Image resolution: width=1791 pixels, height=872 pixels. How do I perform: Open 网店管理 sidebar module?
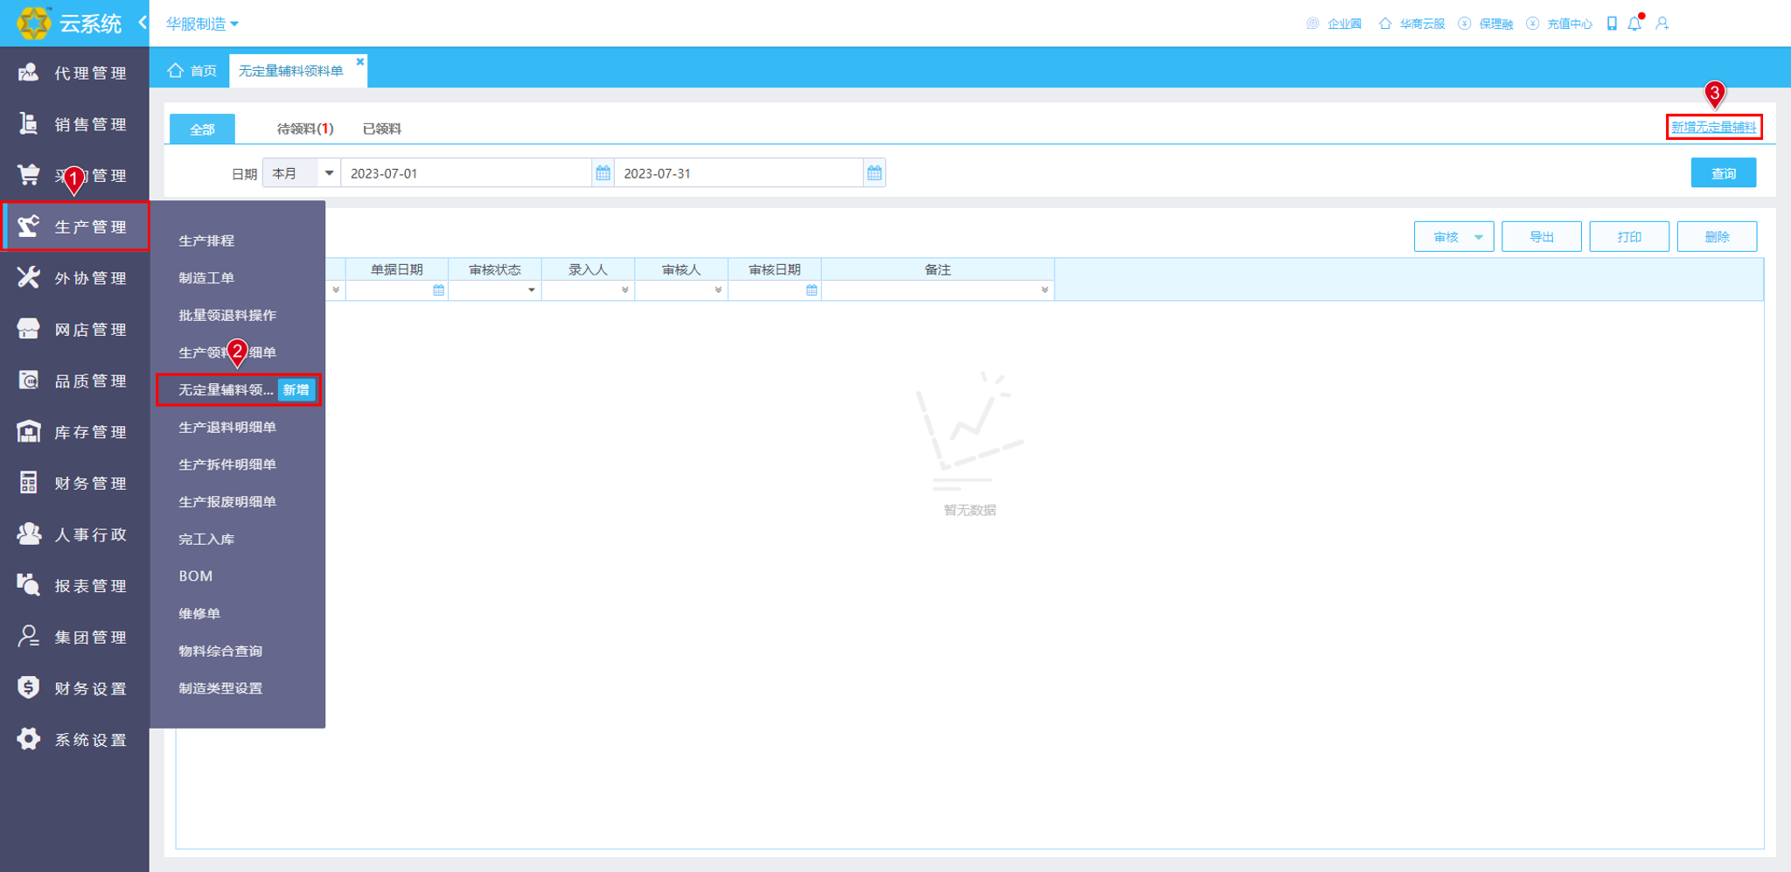coord(74,330)
